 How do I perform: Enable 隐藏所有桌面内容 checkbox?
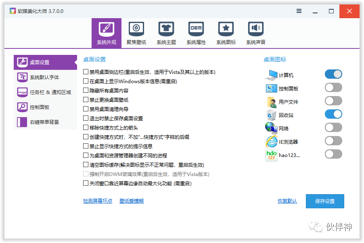point(86,90)
